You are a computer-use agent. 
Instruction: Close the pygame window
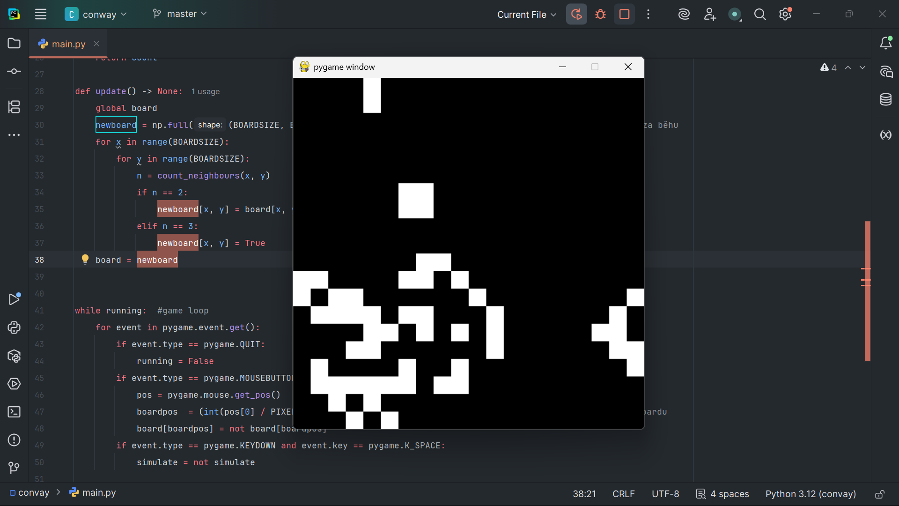pyautogui.click(x=628, y=67)
